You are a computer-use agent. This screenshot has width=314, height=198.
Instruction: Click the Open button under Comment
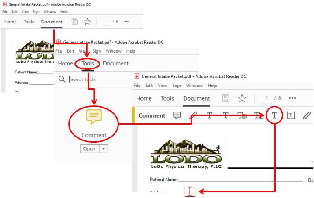pyautogui.click(x=89, y=149)
